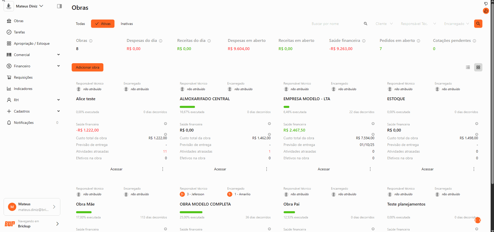
Task: Switch to list view layout
Action: click(468, 67)
